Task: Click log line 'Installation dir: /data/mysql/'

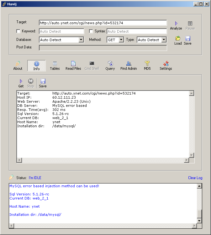Action: (x=35, y=215)
